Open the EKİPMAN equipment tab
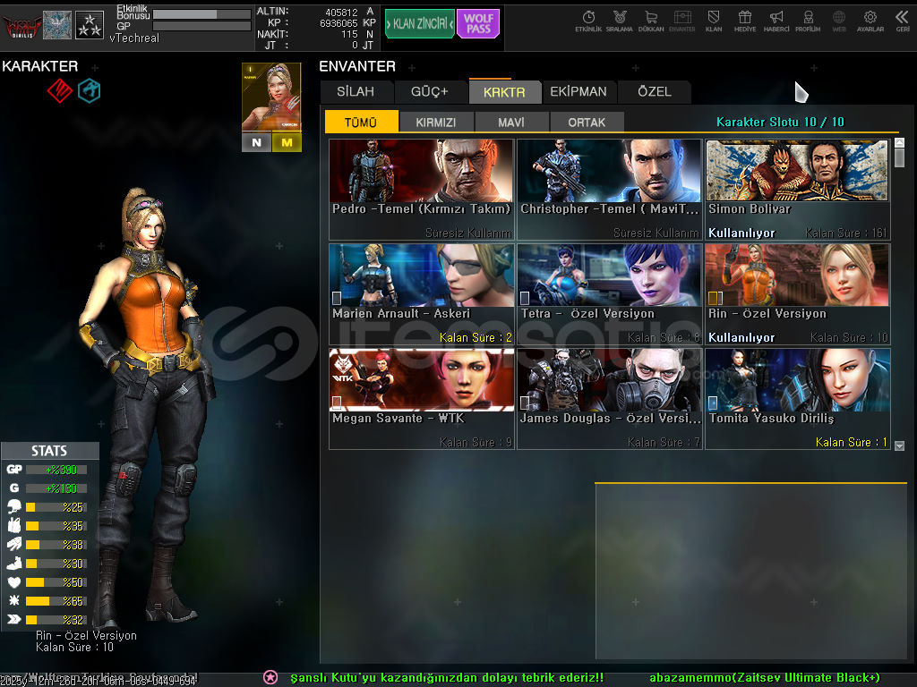The height and width of the screenshot is (687, 917). coord(578,92)
